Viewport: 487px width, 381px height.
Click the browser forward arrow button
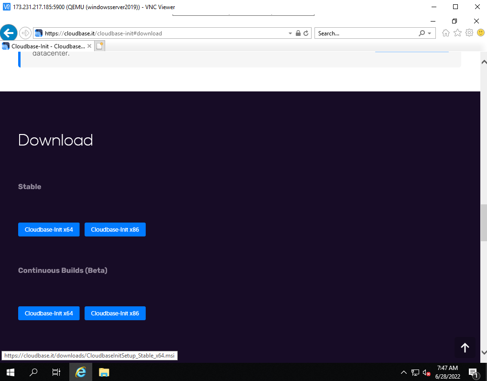click(25, 33)
